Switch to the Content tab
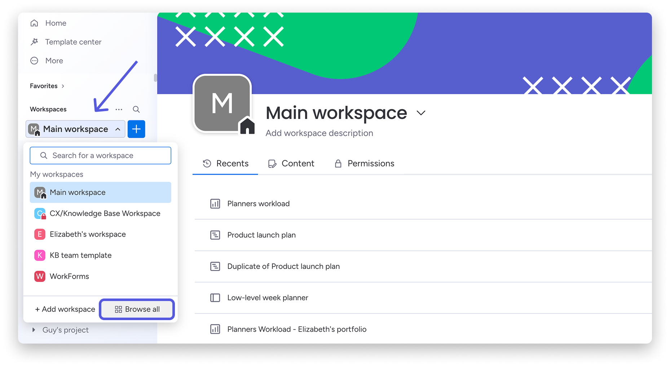This screenshot has height=367, width=670. click(x=291, y=163)
